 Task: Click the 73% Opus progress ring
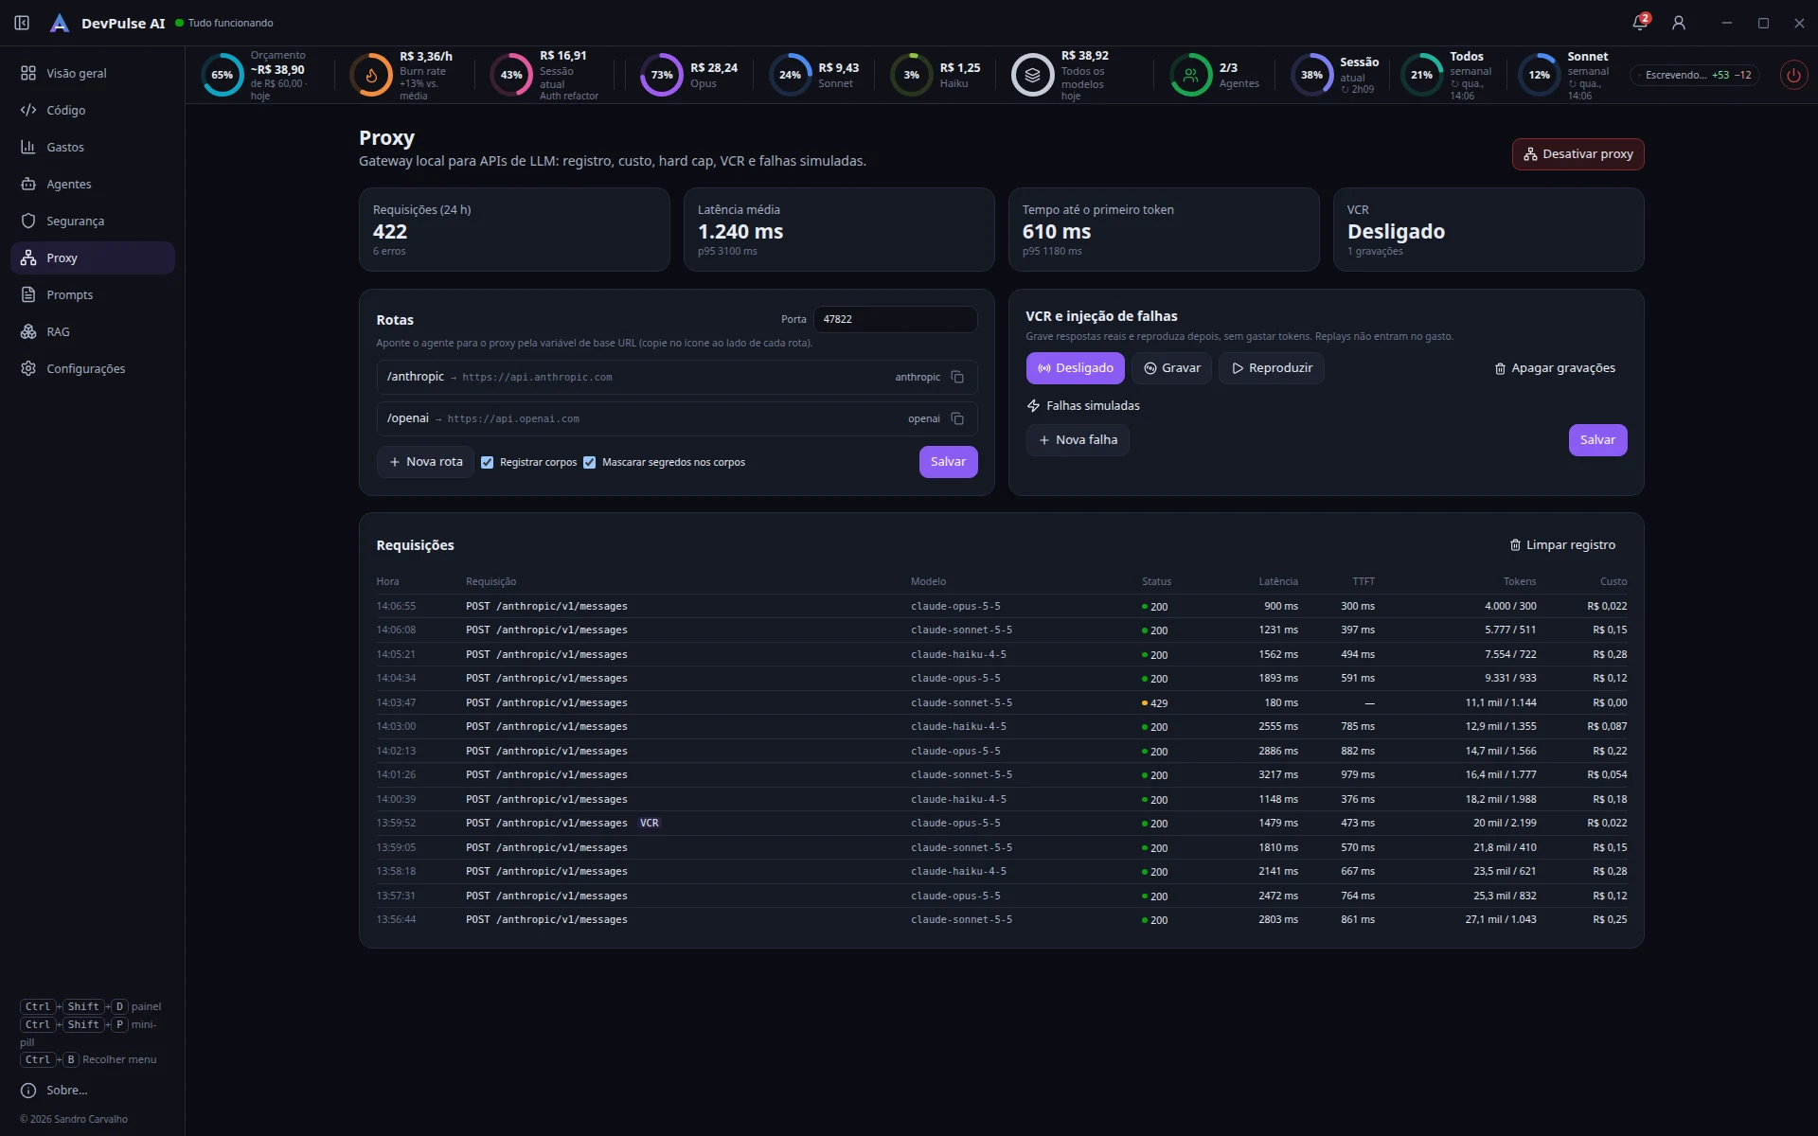(662, 75)
